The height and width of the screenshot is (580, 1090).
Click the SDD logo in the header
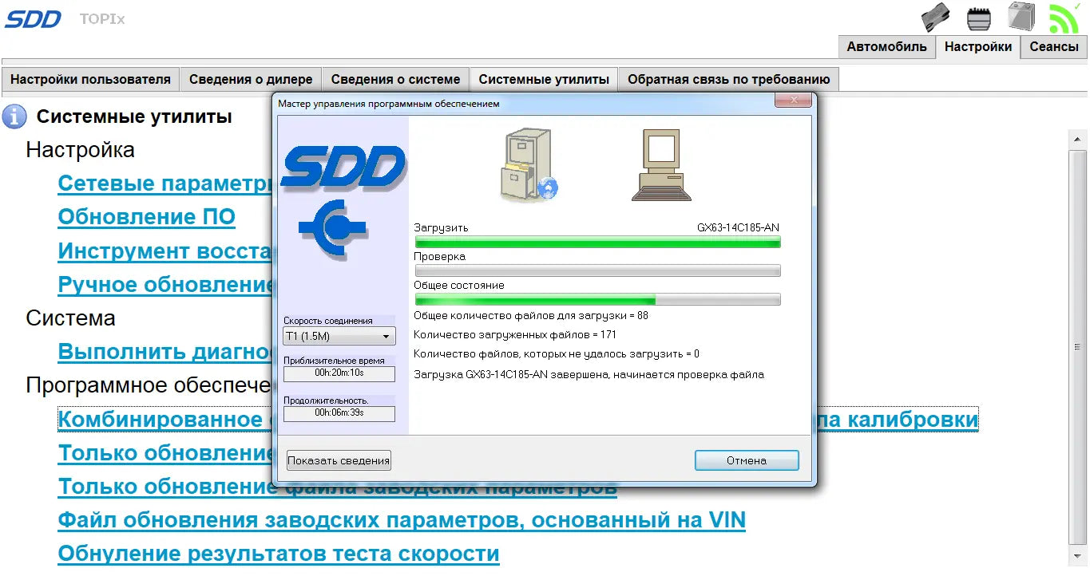[33, 18]
